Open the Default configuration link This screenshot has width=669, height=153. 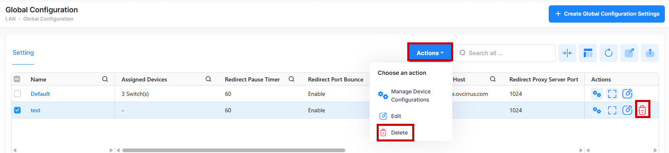tap(40, 94)
